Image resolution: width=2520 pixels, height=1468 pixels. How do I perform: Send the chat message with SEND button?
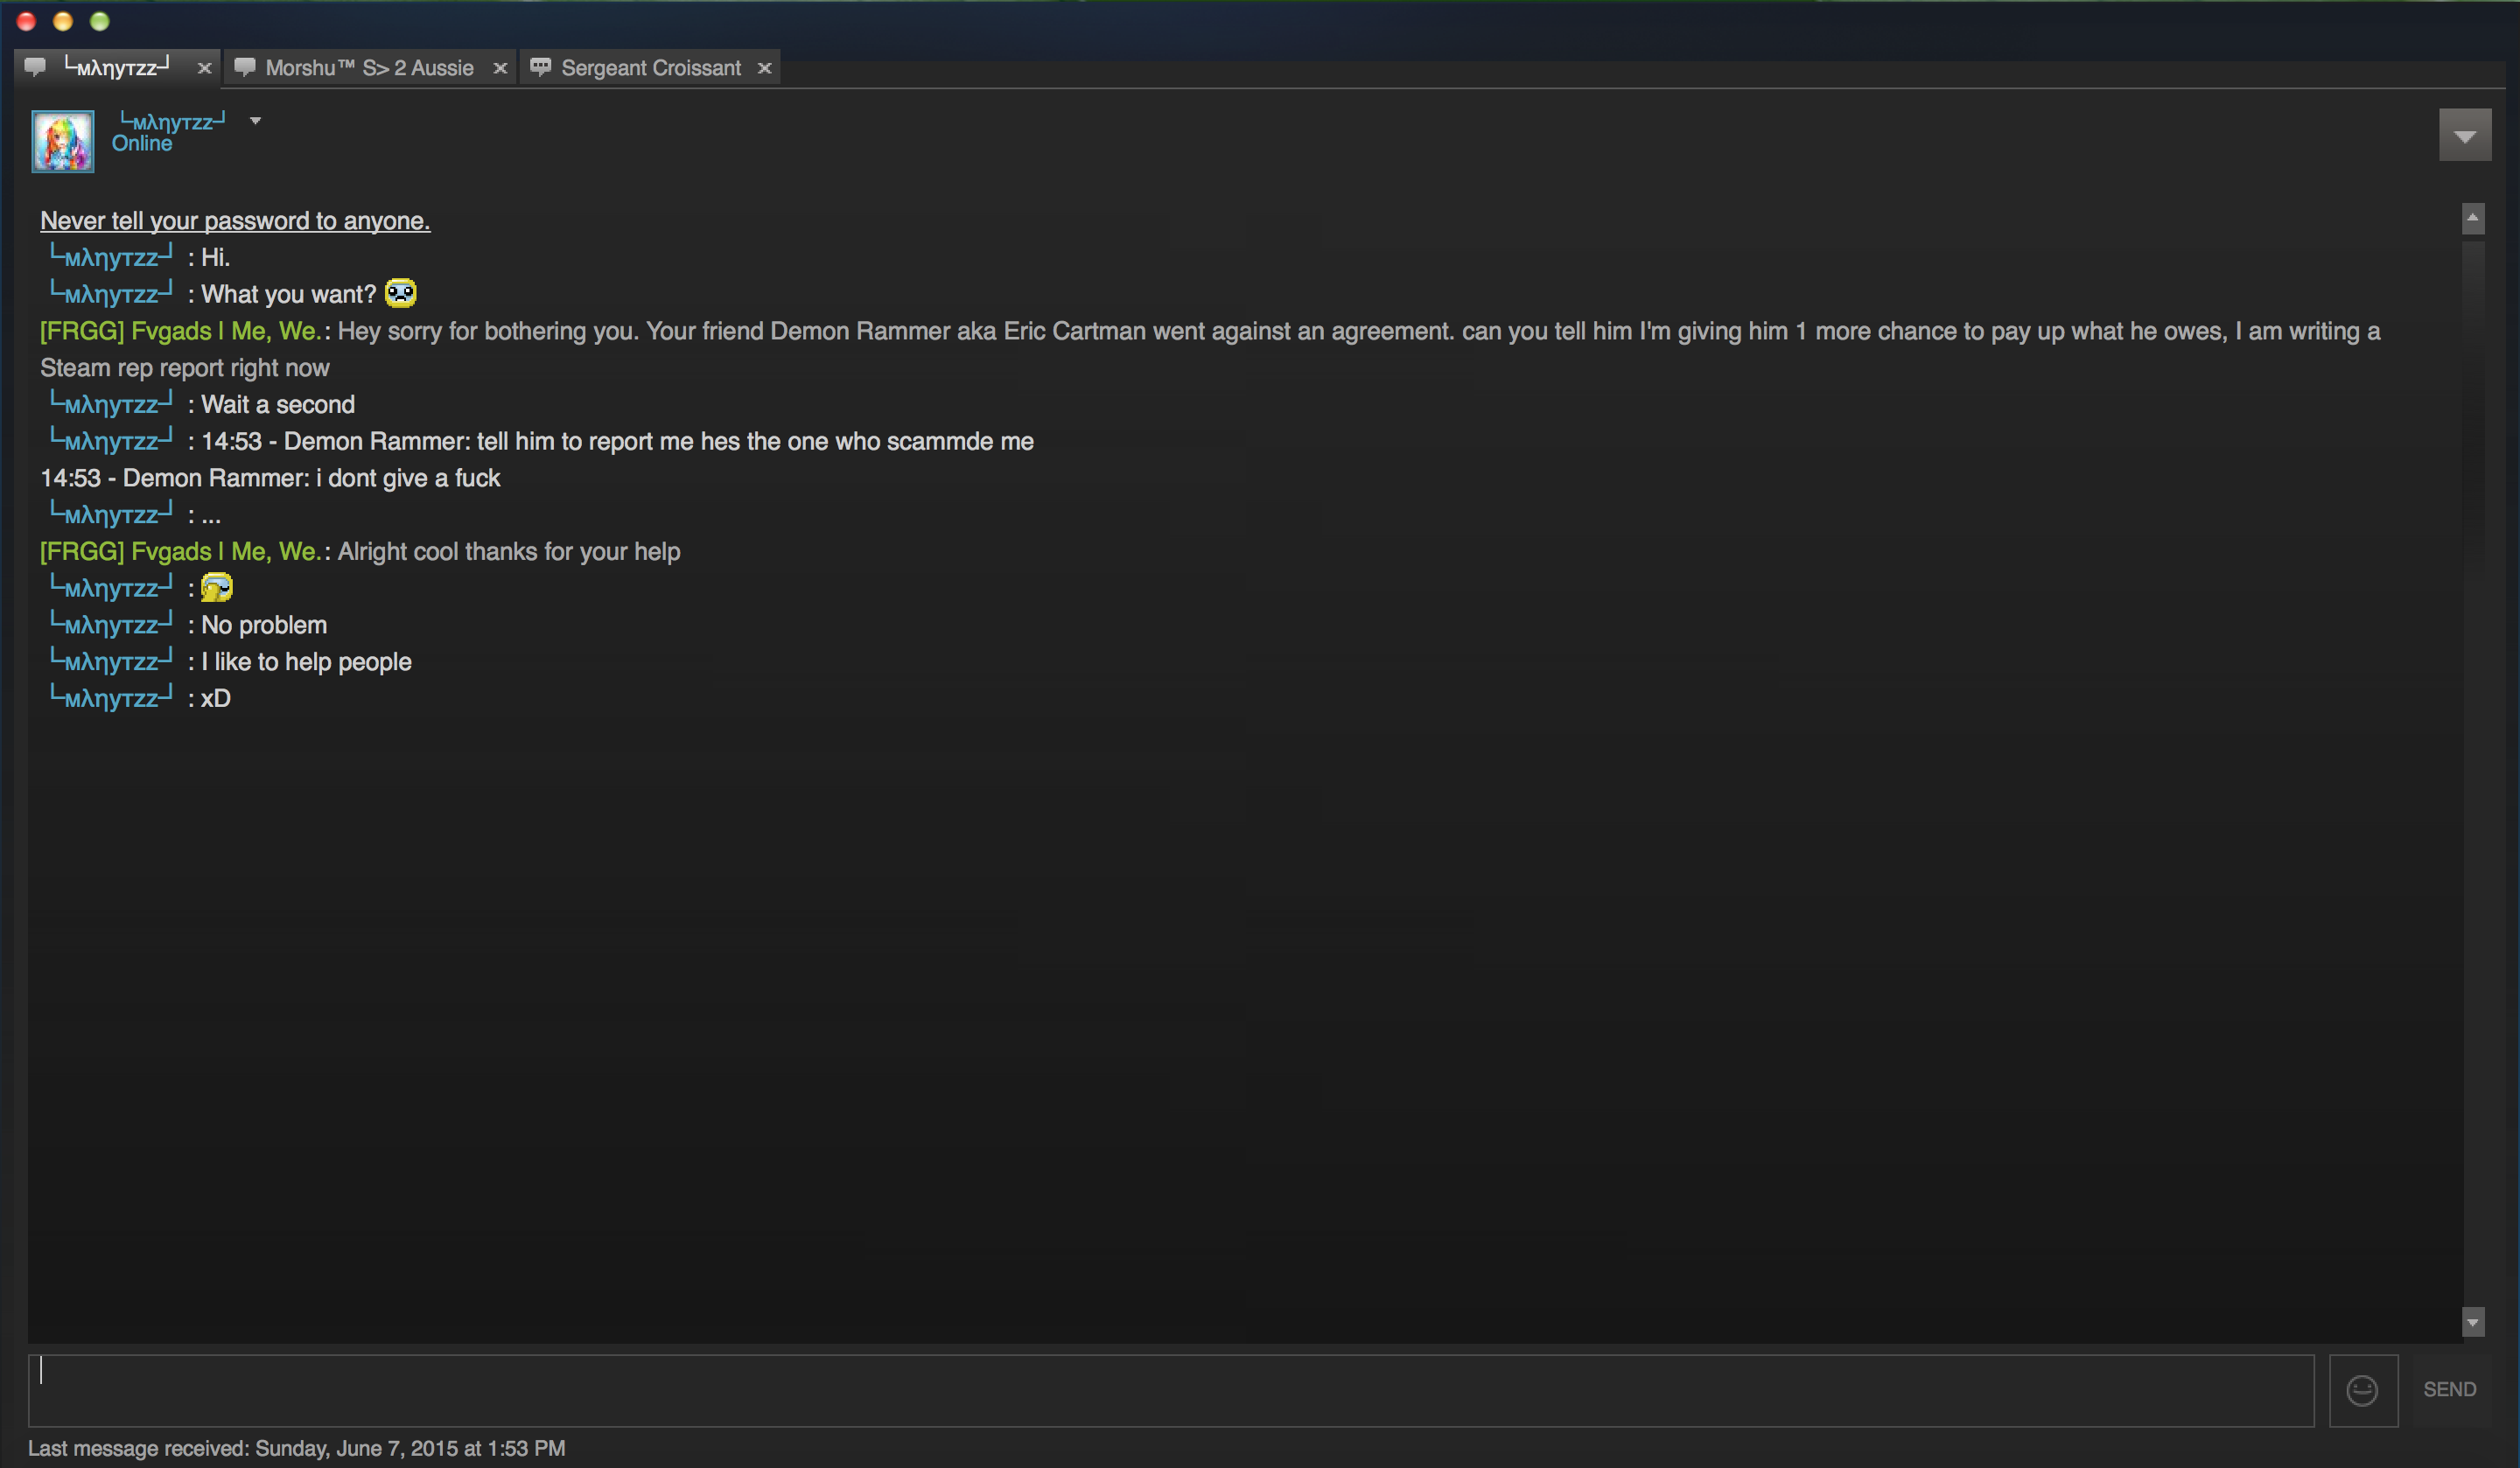(x=2449, y=1390)
